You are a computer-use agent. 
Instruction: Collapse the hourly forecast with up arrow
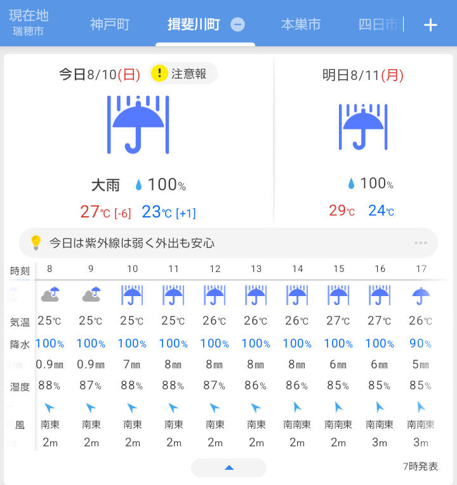click(x=228, y=468)
